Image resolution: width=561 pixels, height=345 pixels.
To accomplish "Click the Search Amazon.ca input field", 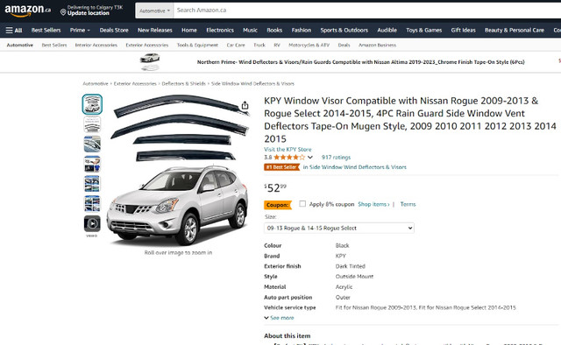I will coord(367,11).
